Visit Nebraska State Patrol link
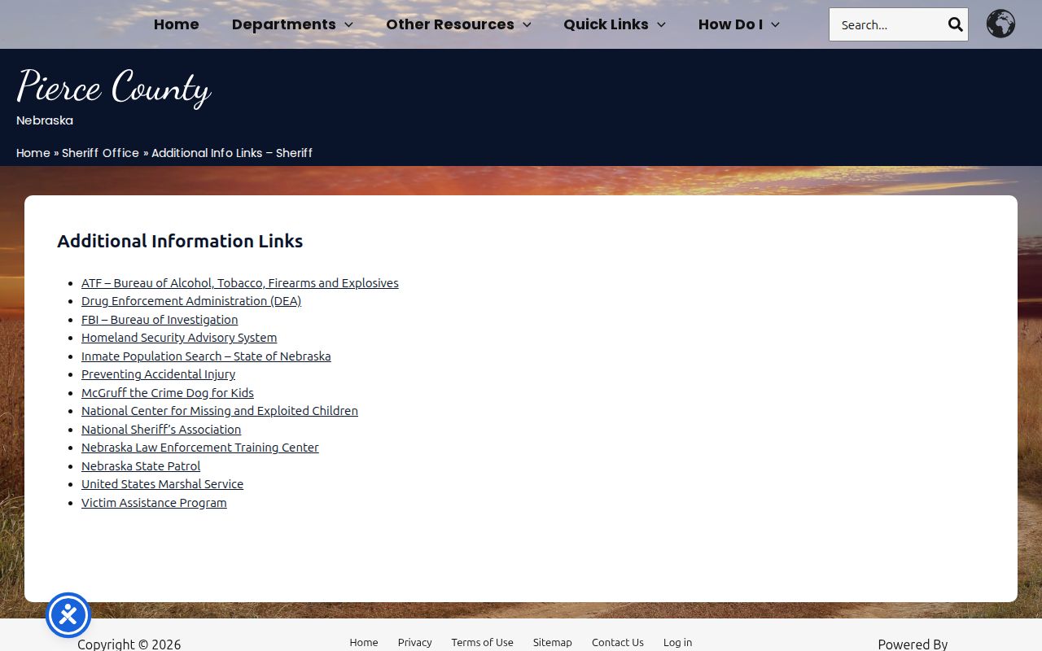This screenshot has height=651, width=1042. (x=141, y=466)
